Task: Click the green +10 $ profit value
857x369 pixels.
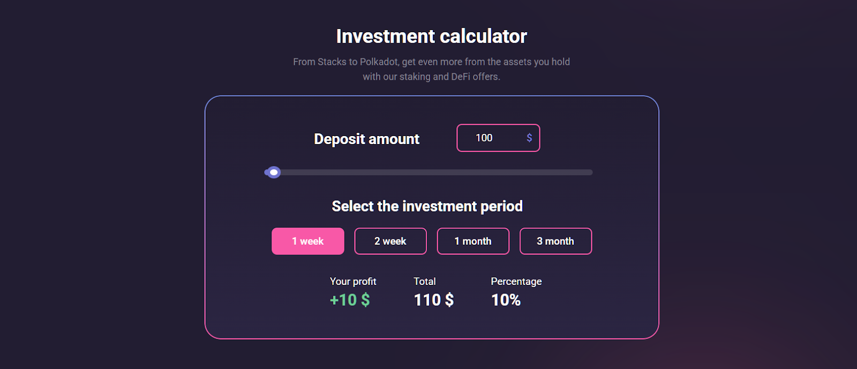Action: 350,300
